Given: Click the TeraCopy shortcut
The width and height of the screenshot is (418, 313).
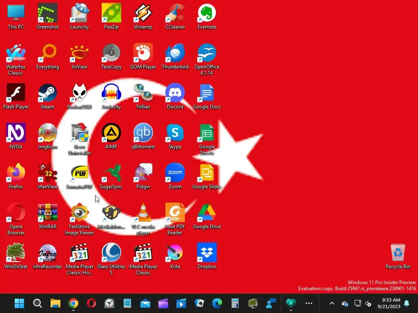Looking at the screenshot, I should click(111, 56).
